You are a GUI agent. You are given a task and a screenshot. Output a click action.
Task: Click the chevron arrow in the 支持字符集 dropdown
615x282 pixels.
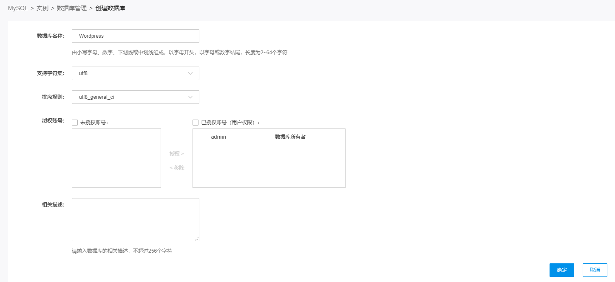click(x=190, y=73)
